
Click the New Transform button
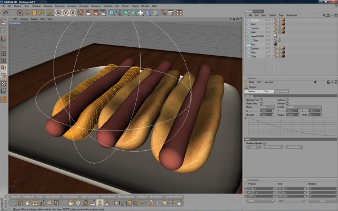(273, 147)
